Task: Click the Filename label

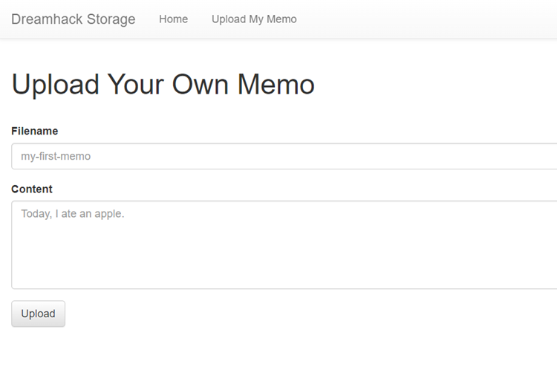Action: pyautogui.click(x=35, y=131)
